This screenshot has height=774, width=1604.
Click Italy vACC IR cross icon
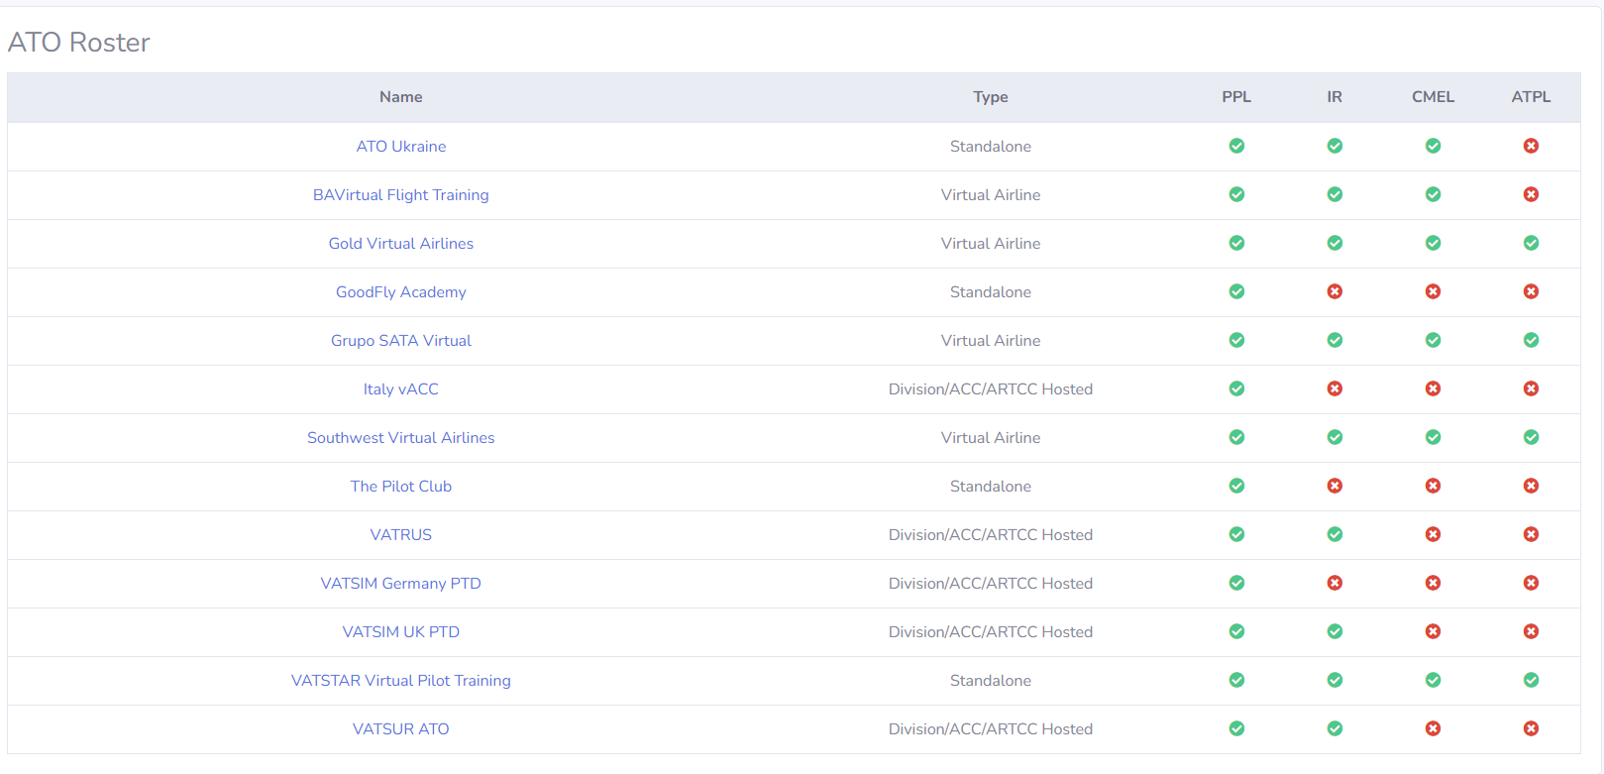1336,388
